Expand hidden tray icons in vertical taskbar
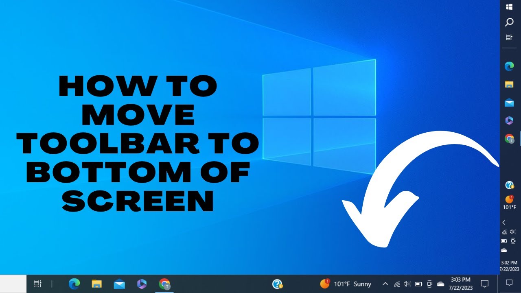Screen dimensions: 521x293 pyautogui.click(x=504, y=222)
